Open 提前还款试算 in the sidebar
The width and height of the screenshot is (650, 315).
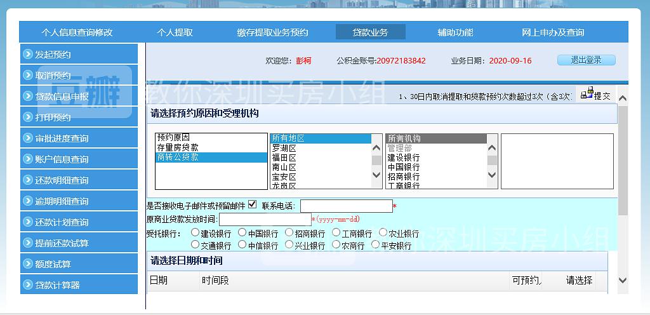point(62,243)
